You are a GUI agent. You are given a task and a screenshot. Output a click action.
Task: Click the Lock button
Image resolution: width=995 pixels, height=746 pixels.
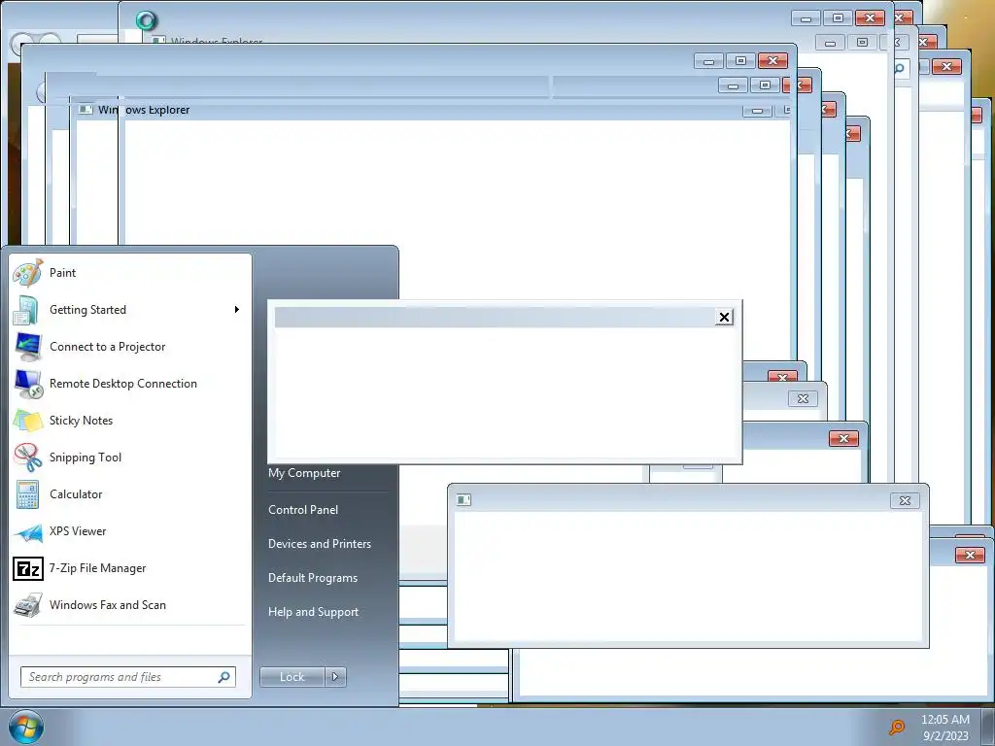pyautogui.click(x=292, y=677)
